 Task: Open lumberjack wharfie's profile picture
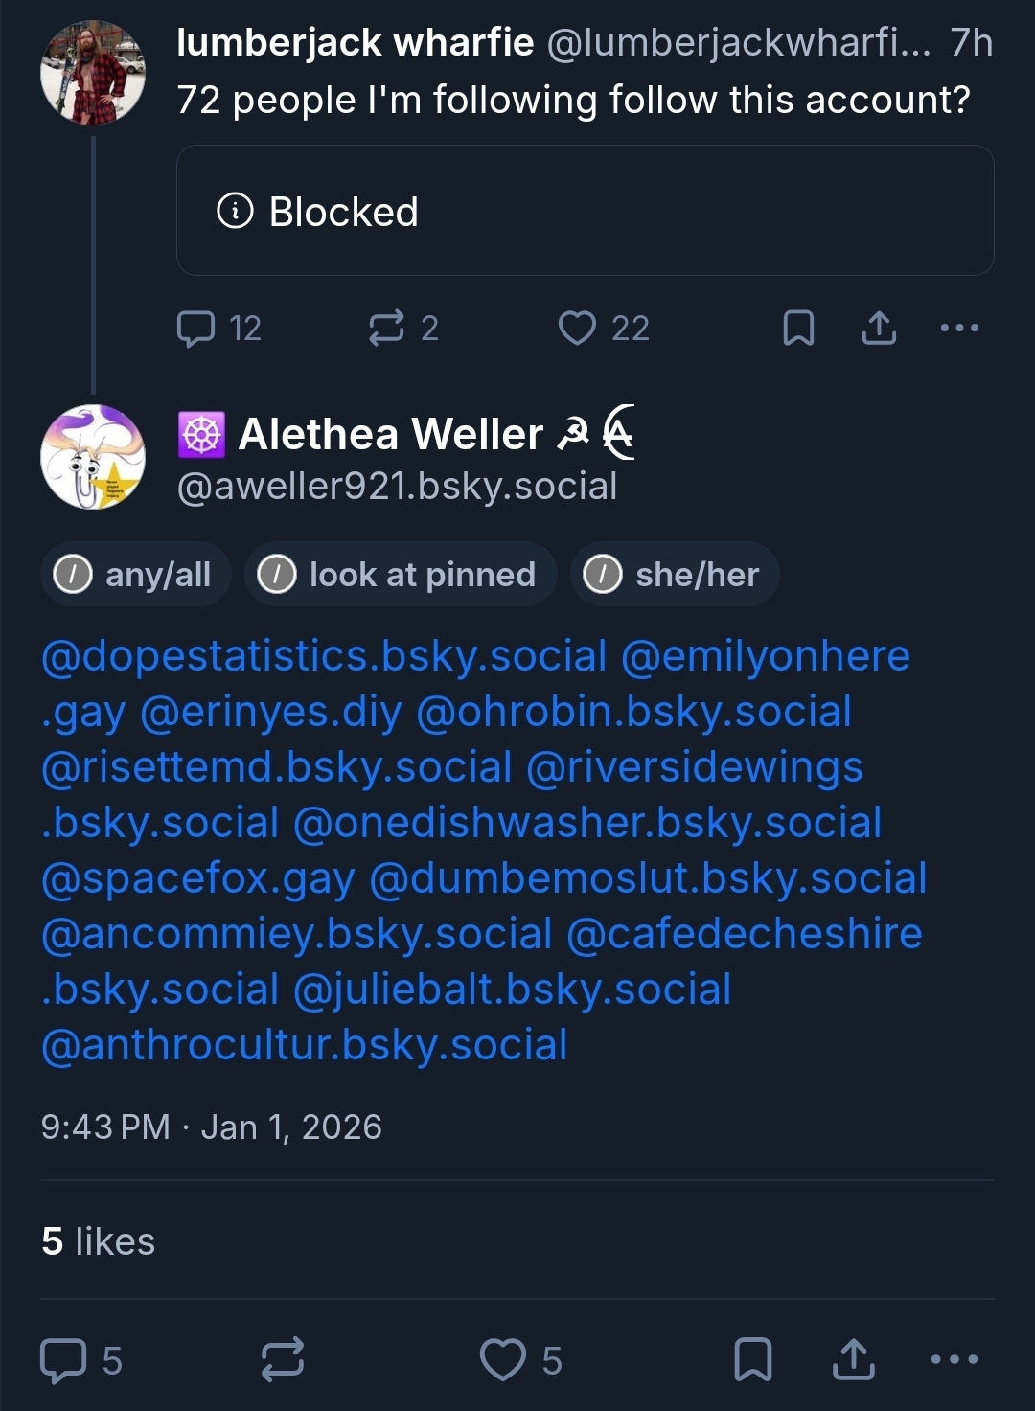click(93, 74)
